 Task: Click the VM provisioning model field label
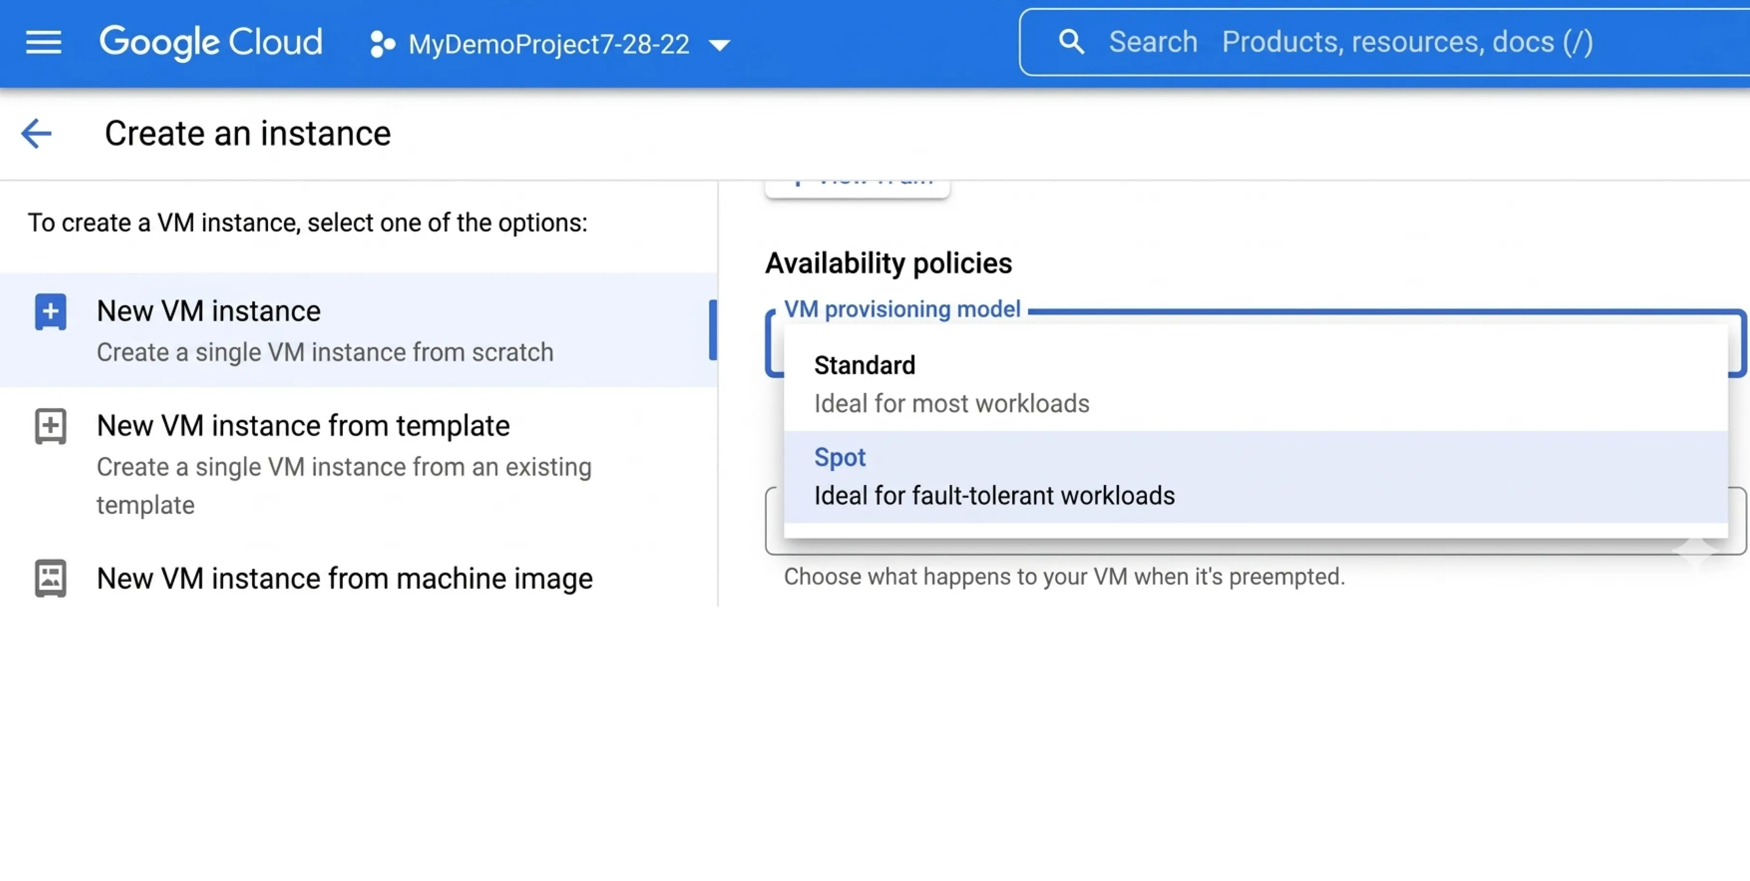902,309
